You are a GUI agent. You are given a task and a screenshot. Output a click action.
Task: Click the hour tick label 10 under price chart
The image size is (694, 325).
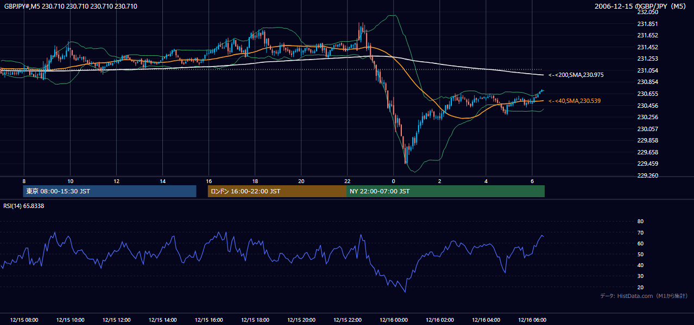(x=70, y=181)
